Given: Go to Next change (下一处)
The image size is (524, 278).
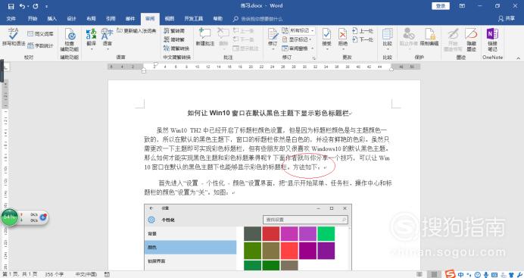Looking at the screenshot, I should [x=363, y=39].
